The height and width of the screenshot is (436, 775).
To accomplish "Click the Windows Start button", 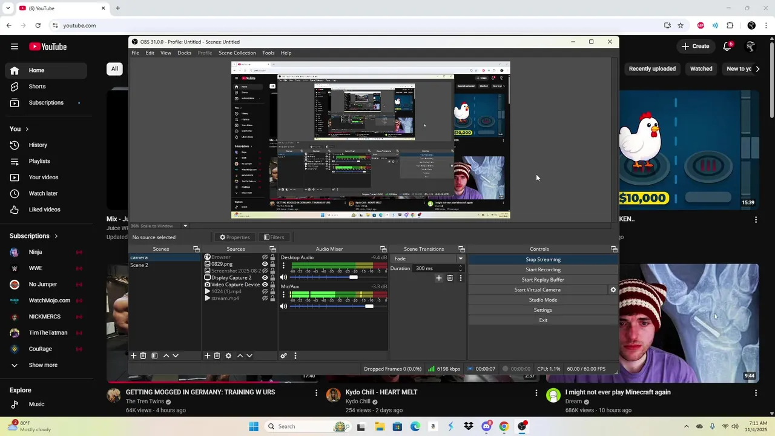I will click(x=254, y=426).
